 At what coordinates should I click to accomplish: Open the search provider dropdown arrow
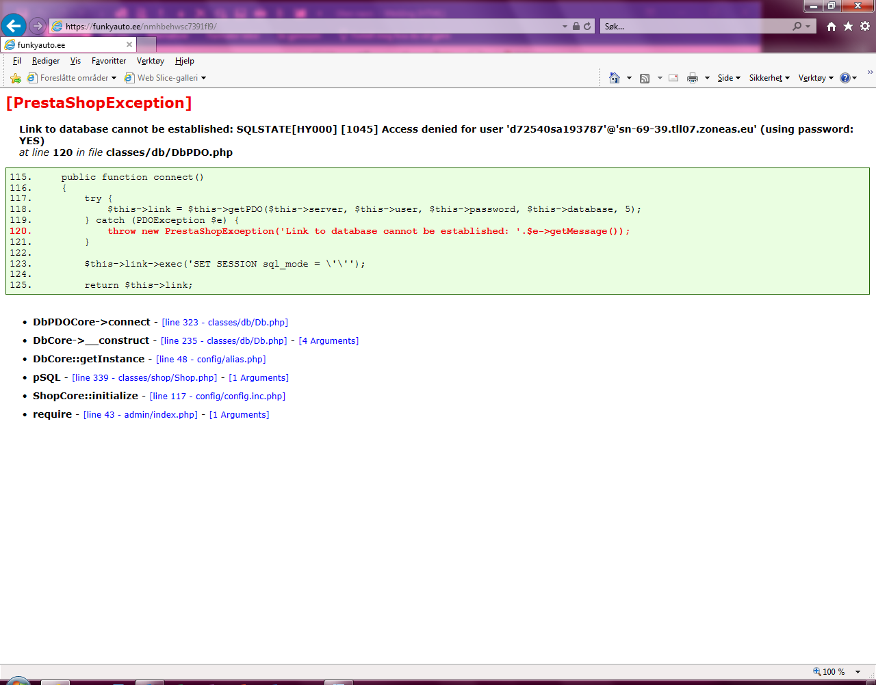pyautogui.click(x=808, y=26)
